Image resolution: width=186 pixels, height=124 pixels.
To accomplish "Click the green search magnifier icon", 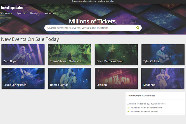I will click(x=138, y=28).
